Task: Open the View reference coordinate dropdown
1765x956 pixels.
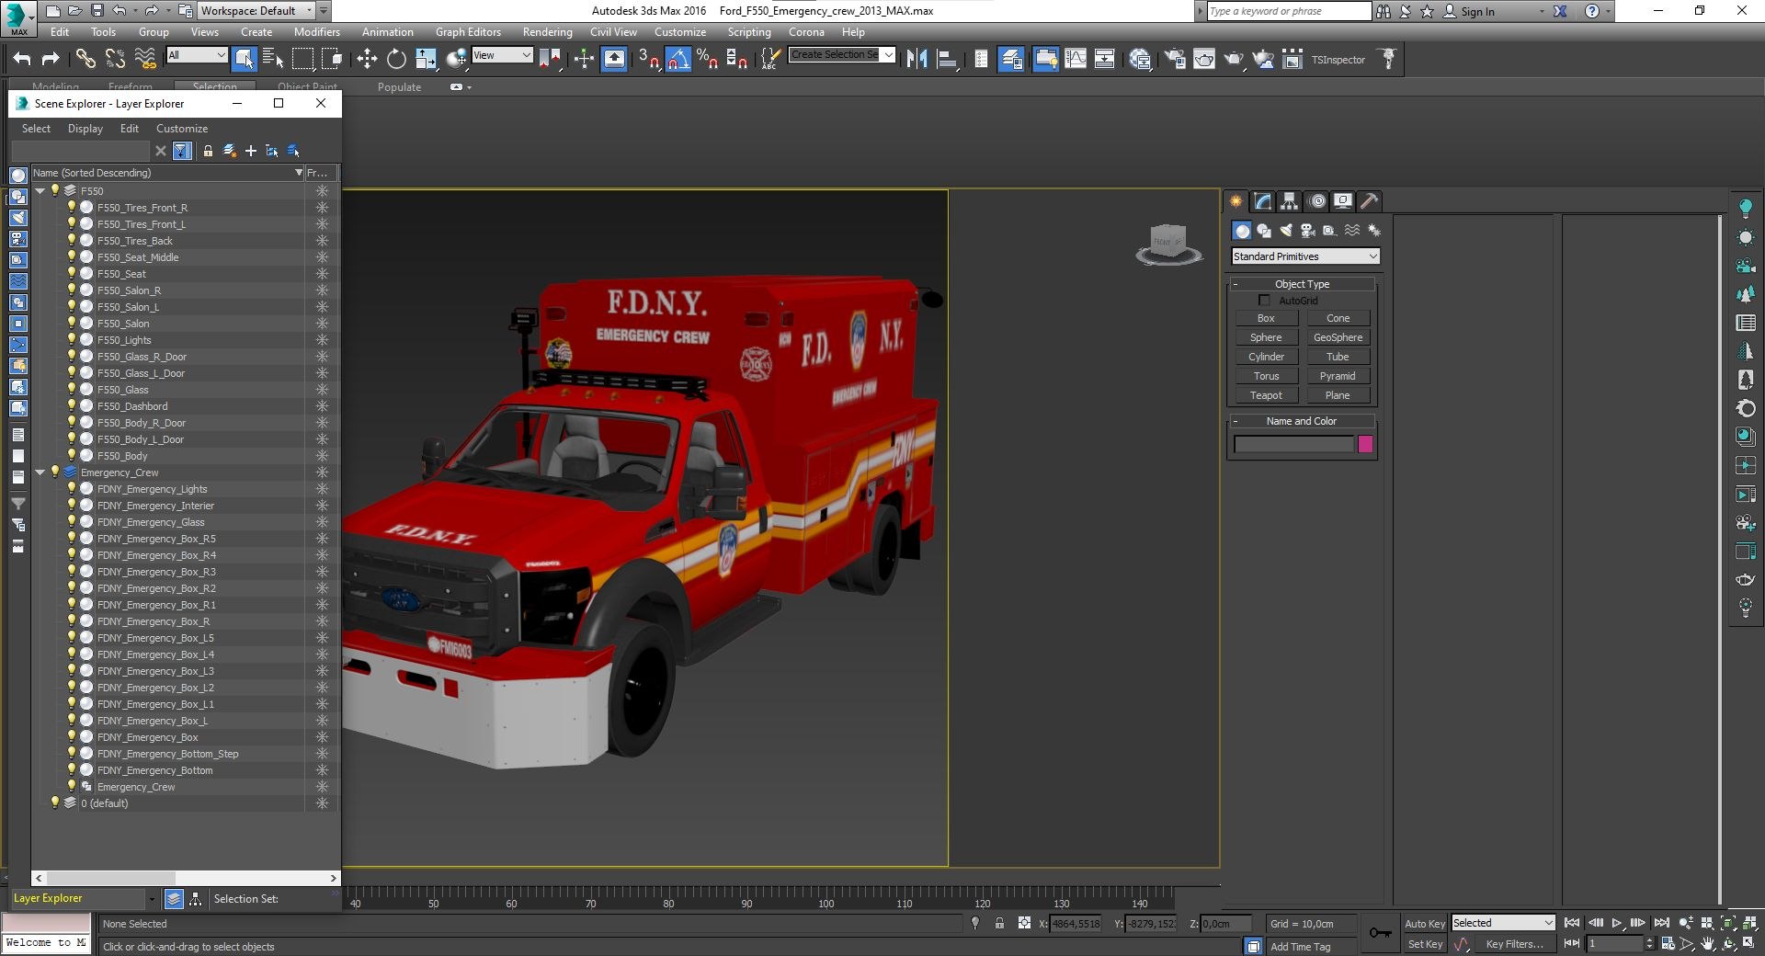Action: 502,55
